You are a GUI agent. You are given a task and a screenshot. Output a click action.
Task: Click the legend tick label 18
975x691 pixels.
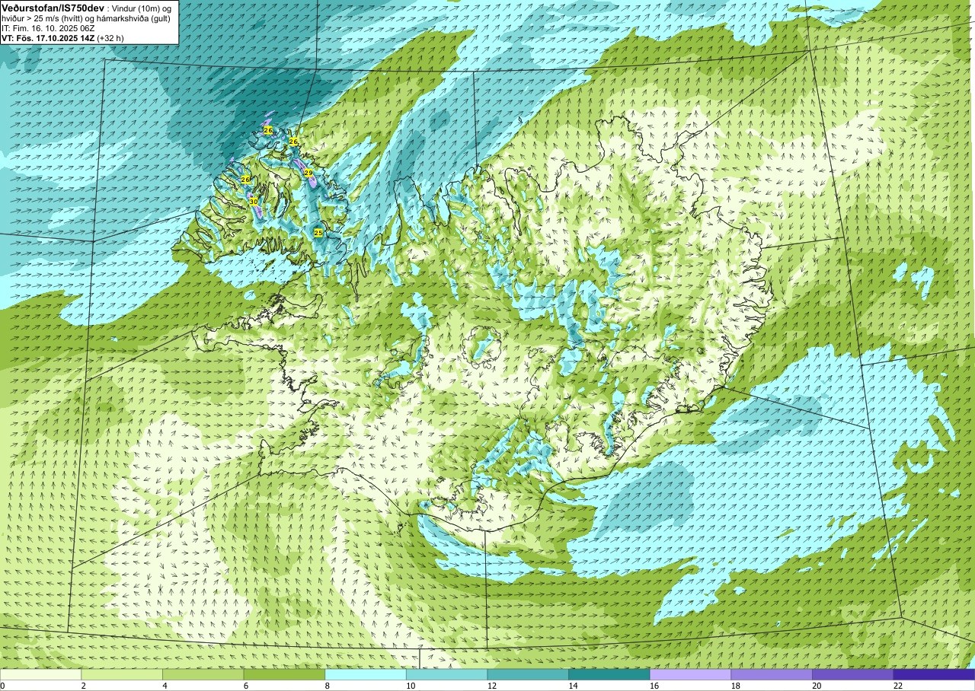click(735, 686)
